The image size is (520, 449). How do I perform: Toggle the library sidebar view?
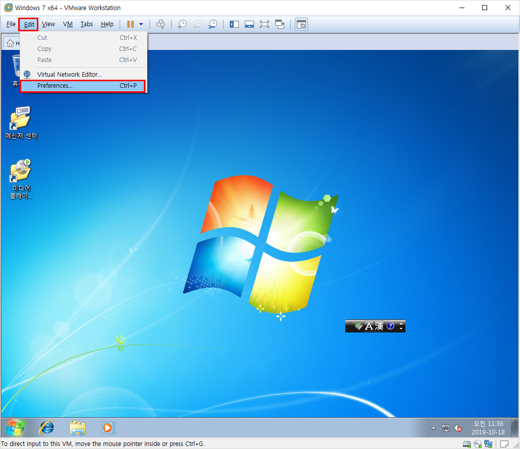pyautogui.click(x=234, y=24)
